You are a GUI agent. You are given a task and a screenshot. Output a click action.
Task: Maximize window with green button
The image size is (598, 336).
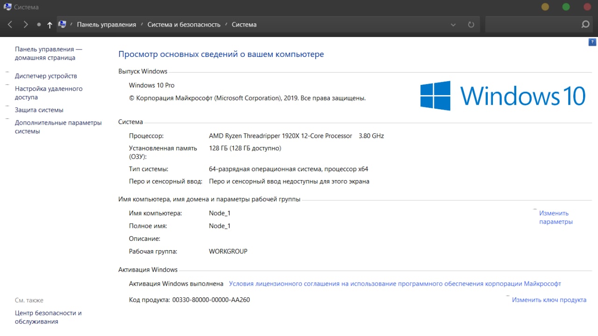pyautogui.click(x=566, y=7)
